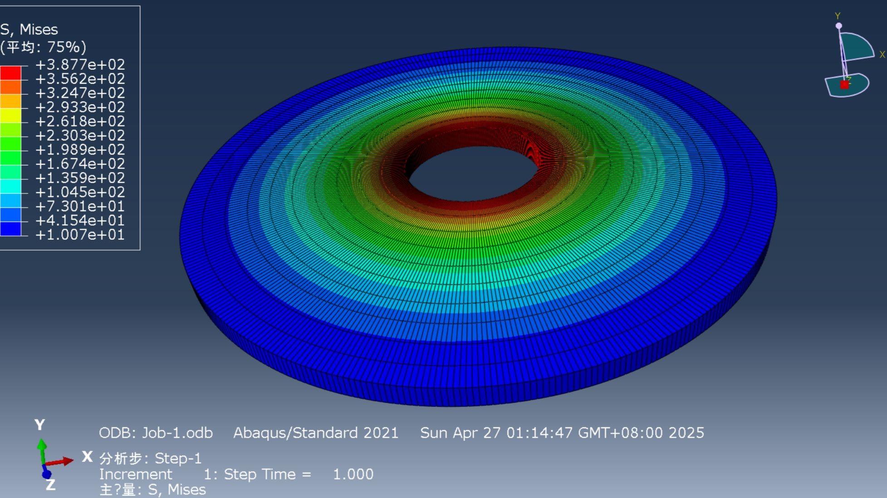887x498 pixels.
Task: Click maximum value +3.877e+02 in legend
Action: tap(80, 65)
